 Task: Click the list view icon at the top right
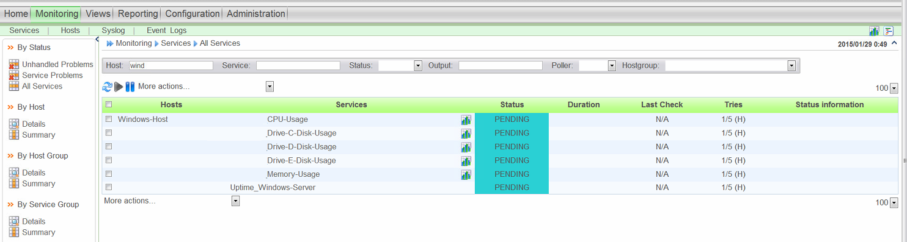(x=889, y=31)
